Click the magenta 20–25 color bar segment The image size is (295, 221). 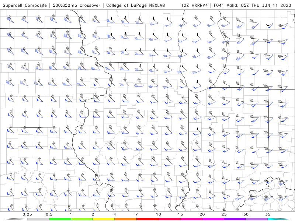point(213,219)
